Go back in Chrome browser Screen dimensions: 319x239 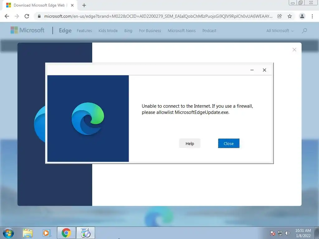7,16
